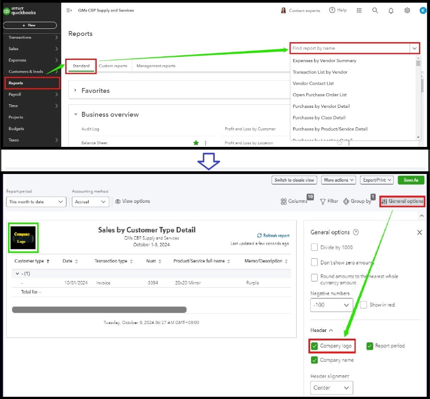This screenshot has width=430, height=399.
Task: Click the report horizontal scrollbar
Action: 99,310
